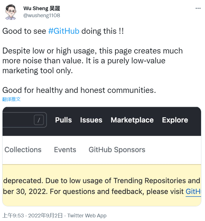Image resolution: width=205 pixels, height=221 pixels.
Task: Click the Twitter Web App source link
Action: pyautogui.click(x=87, y=216)
